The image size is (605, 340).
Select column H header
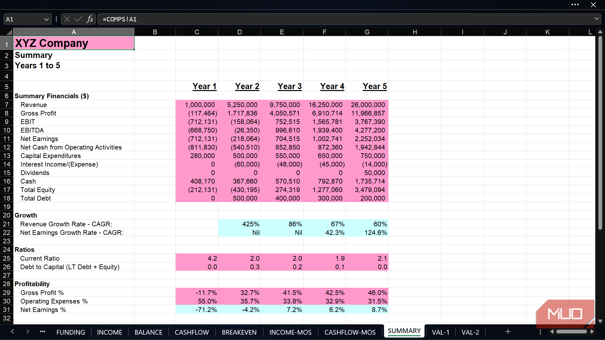tap(415, 32)
